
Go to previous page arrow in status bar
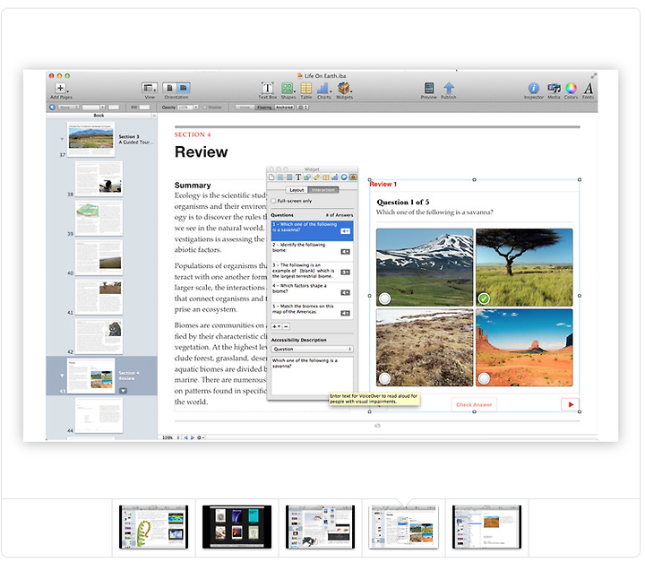pyautogui.click(x=185, y=437)
